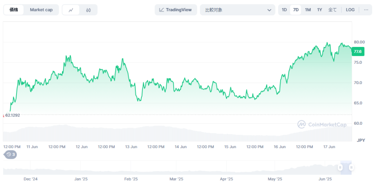Set the time range to 1Y
The height and width of the screenshot is (187, 376).
[319, 10]
